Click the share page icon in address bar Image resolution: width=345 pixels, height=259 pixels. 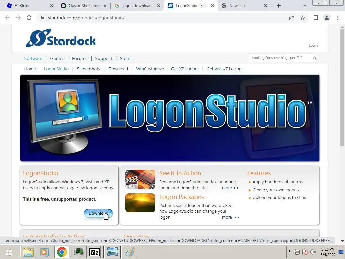click(292, 18)
